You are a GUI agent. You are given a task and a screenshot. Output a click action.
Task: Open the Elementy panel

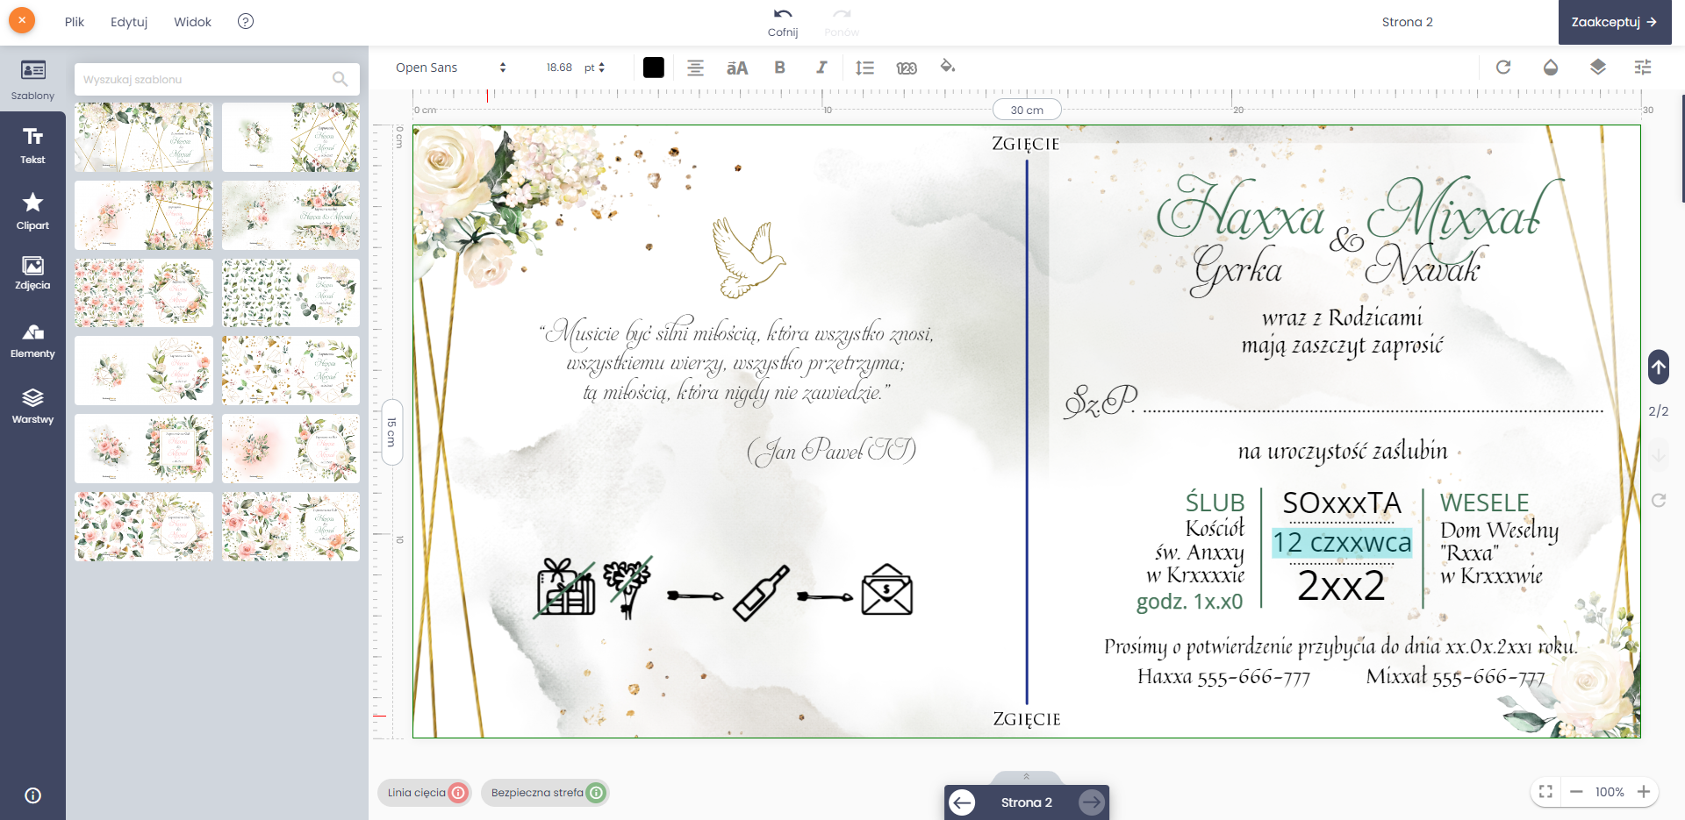point(32,341)
